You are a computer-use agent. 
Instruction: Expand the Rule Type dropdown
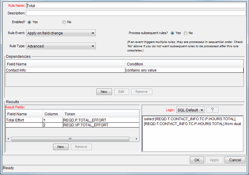[61, 46]
